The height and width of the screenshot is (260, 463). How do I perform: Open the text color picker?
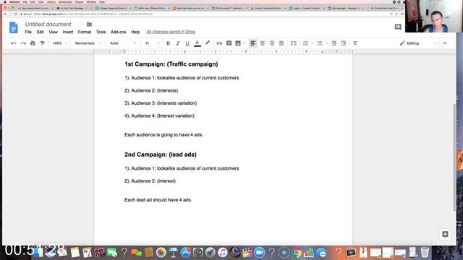pyautogui.click(x=197, y=43)
